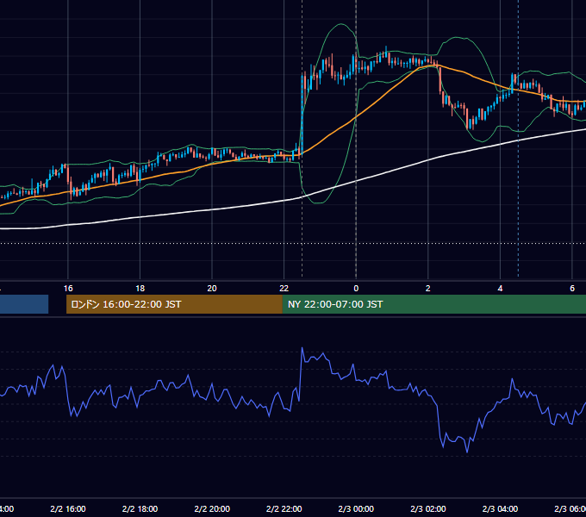The image size is (586, 517).
Task: Click the lower Bollinger band trough after 22:30
Action: point(318,202)
